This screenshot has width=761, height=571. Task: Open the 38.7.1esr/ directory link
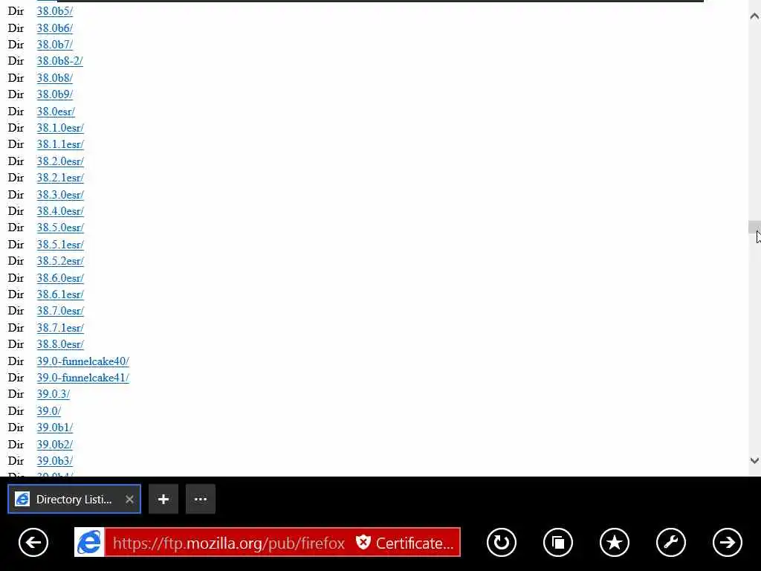(x=60, y=328)
